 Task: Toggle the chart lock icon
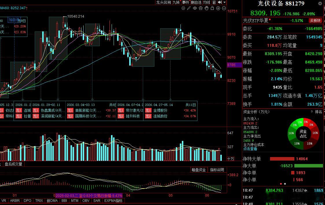[212, 8]
